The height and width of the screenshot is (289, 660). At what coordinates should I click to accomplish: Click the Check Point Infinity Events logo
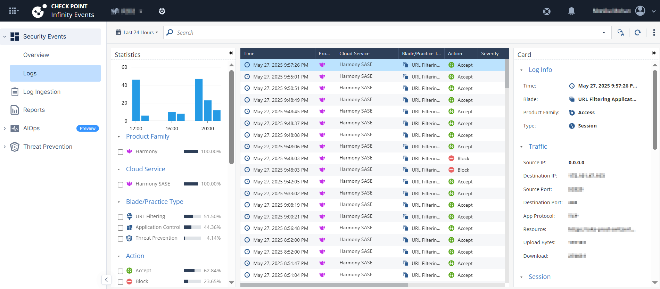[x=63, y=11]
